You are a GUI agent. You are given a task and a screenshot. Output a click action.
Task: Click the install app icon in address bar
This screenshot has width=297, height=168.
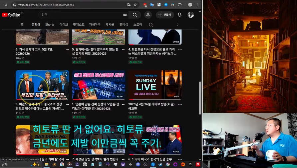pyautogui.click(x=129, y=5)
